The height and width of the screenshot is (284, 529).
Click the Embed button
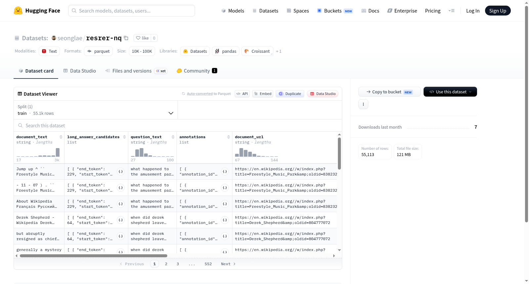pos(263,94)
